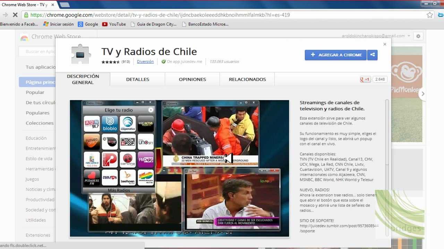Select Tus aplicaciones in sidebar
This screenshot has width=444, height=249.
(40, 67)
